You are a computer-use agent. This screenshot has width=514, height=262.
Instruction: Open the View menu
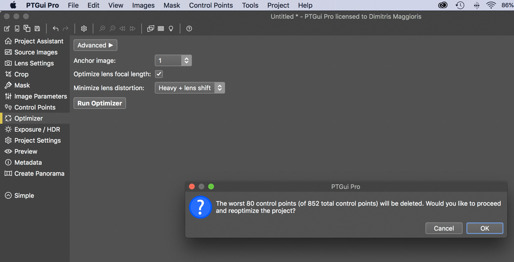[116, 5]
